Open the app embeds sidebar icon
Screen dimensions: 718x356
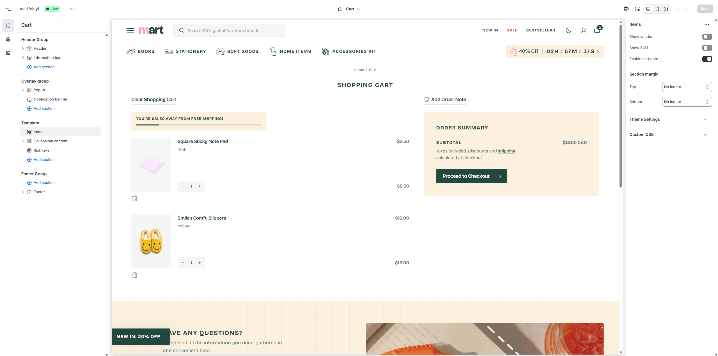click(x=8, y=53)
